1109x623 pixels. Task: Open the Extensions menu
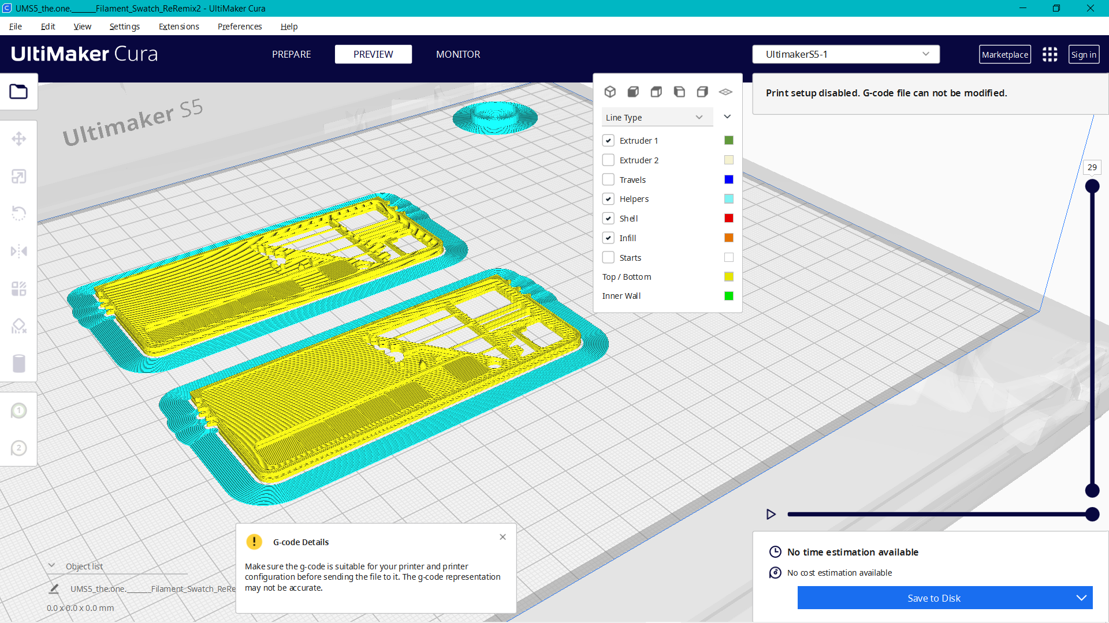pyautogui.click(x=179, y=27)
